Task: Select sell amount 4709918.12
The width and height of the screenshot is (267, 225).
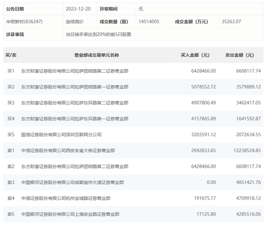Action: (x=248, y=198)
